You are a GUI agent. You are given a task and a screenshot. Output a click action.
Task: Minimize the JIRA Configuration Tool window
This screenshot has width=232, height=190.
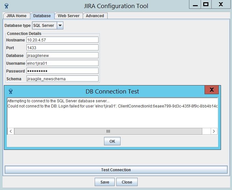(x=195, y=5)
